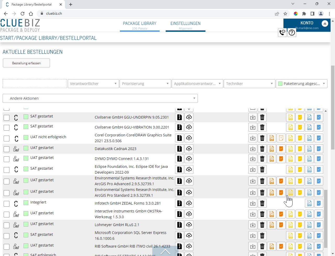Click Bestellung erfassen button
Image resolution: width=335 pixels, height=256 pixels.
tap(26, 63)
